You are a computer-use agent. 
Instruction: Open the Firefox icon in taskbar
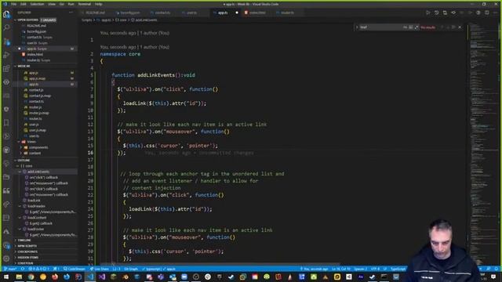coord(55,277)
